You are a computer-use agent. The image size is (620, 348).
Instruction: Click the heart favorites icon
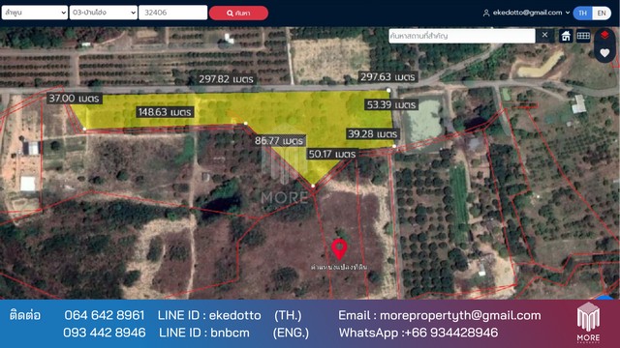click(604, 53)
